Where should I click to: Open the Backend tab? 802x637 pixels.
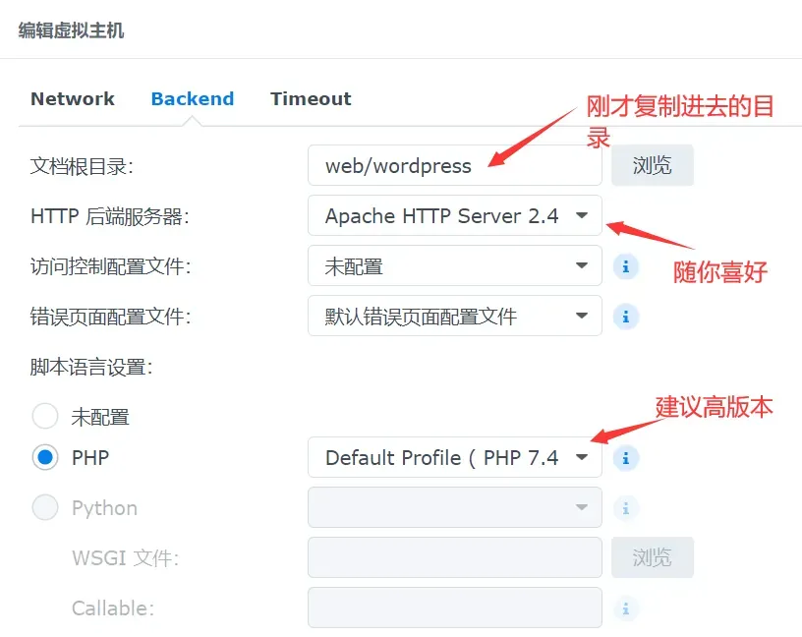[193, 98]
